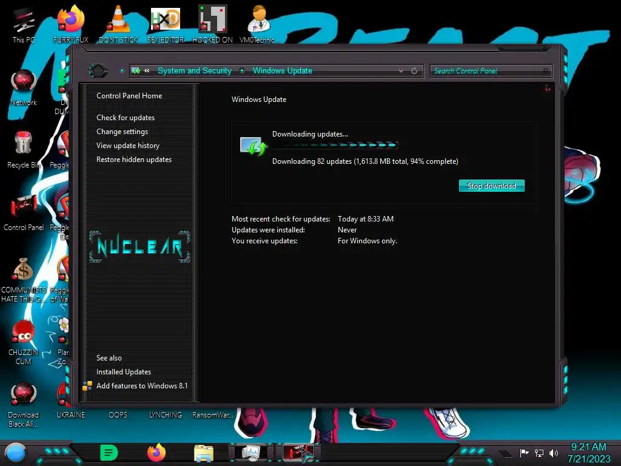This screenshot has width=621, height=466.
Task: Click the Windows Update page heading
Action: pos(259,100)
